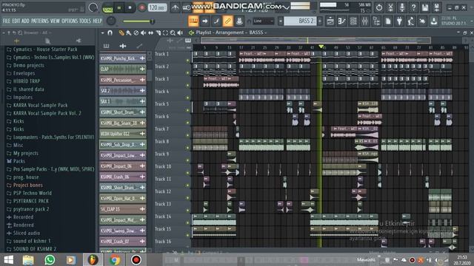Select the playlist Draw pencil tool
The width and height of the screenshot is (474, 266).
pyautogui.click(x=121, y=33)
